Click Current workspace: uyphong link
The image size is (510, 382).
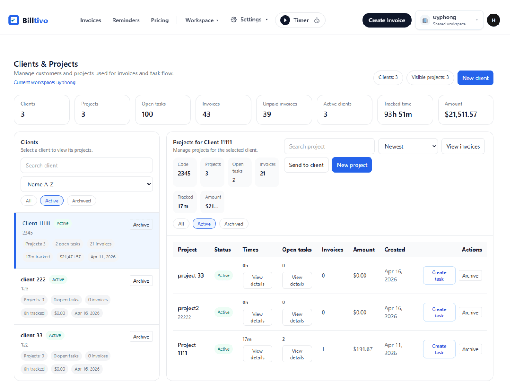45,82
